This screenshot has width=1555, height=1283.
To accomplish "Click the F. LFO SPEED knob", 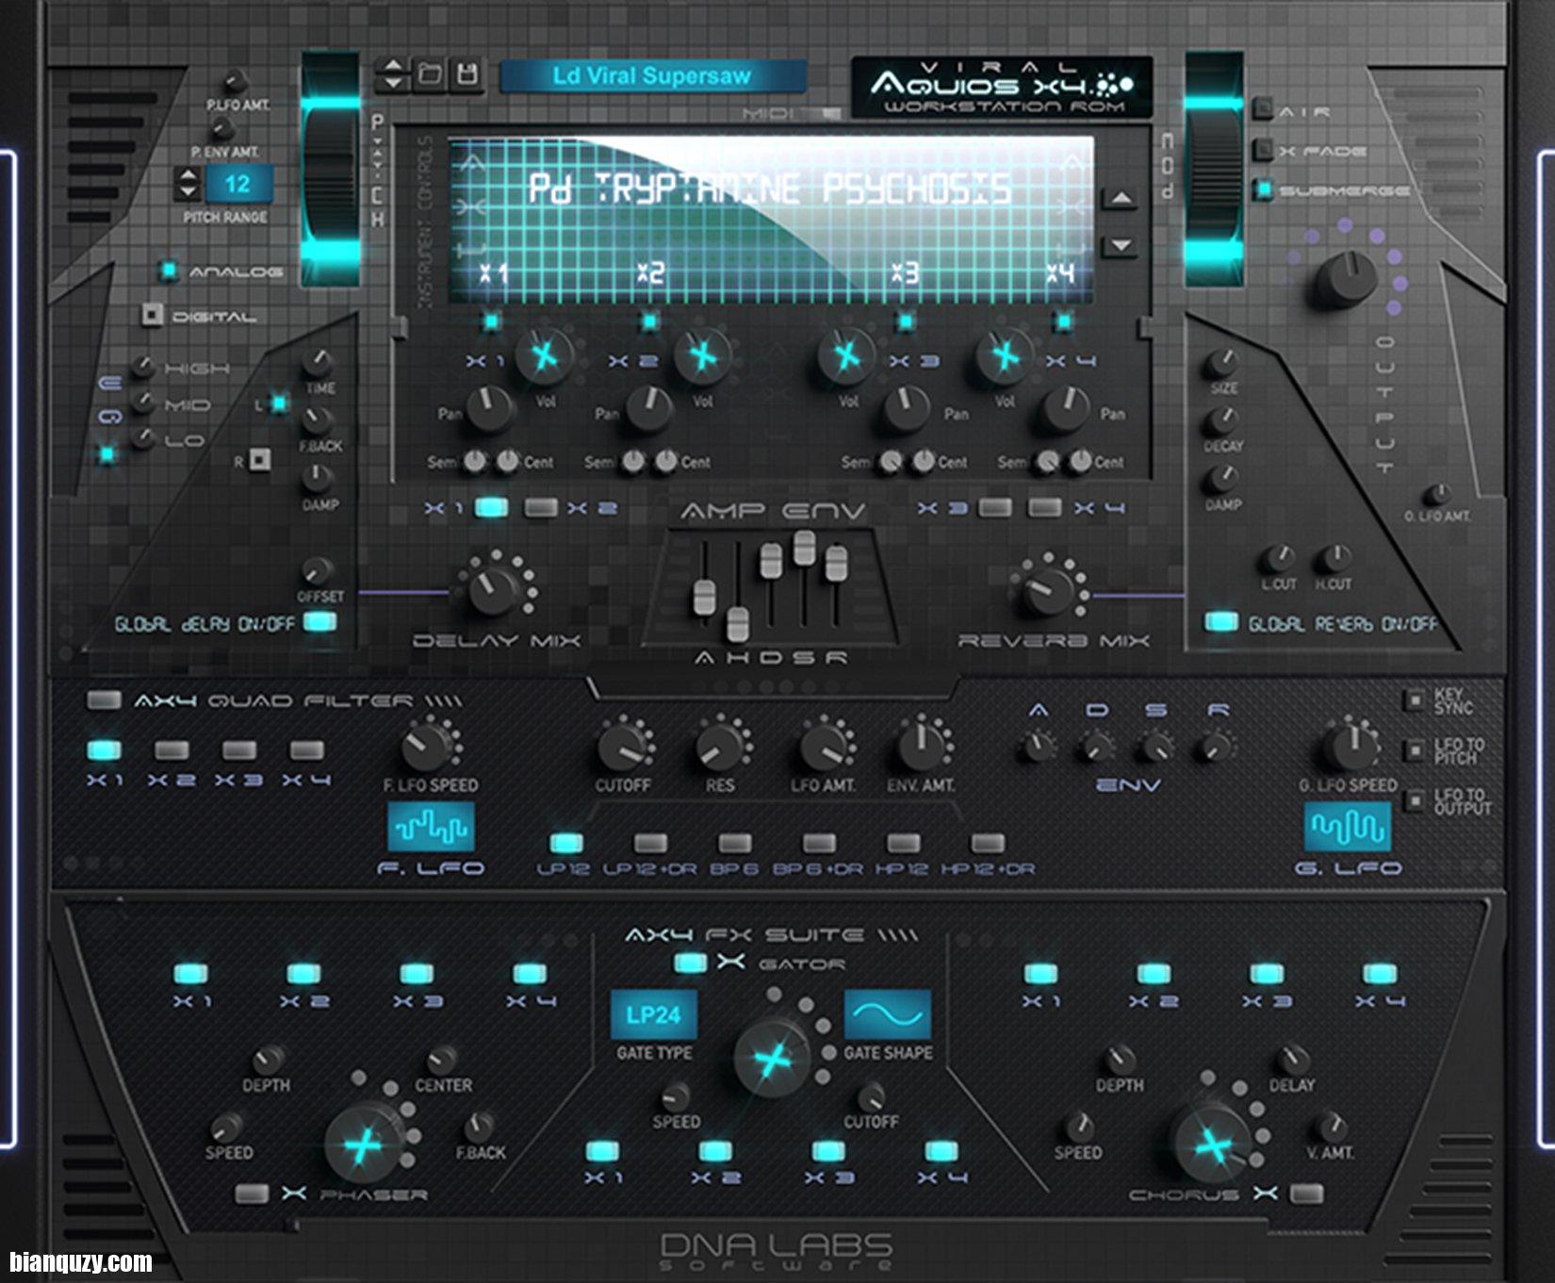I will (426, 748).
